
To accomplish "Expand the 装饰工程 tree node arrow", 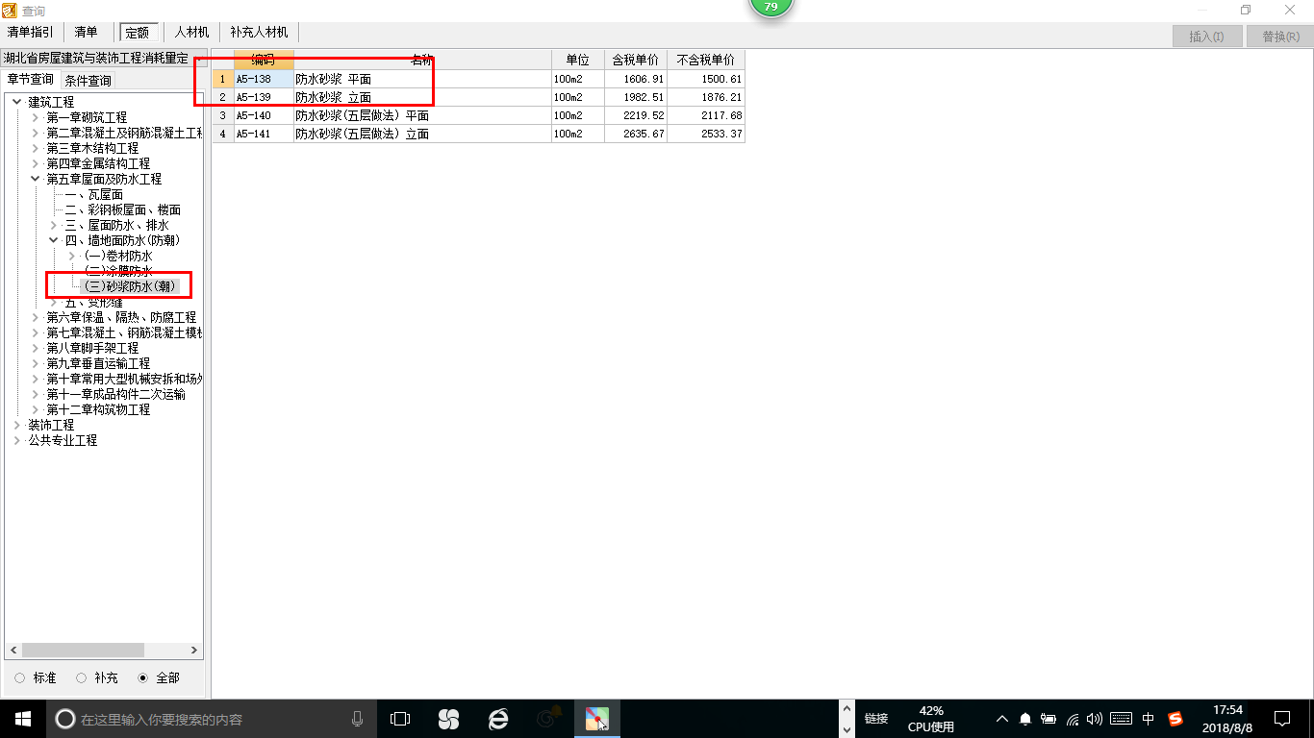I will [x=17, y=425].
